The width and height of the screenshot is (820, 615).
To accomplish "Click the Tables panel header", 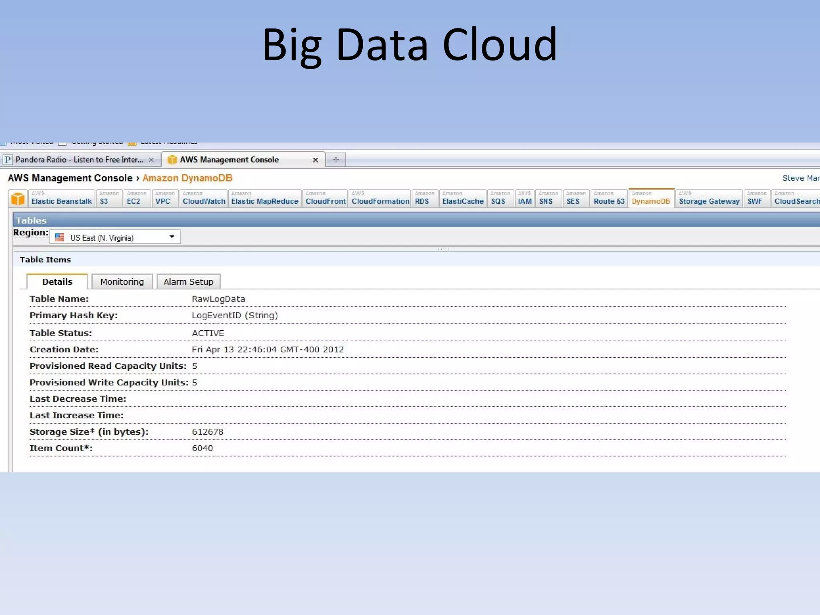I will pos(416,220).
